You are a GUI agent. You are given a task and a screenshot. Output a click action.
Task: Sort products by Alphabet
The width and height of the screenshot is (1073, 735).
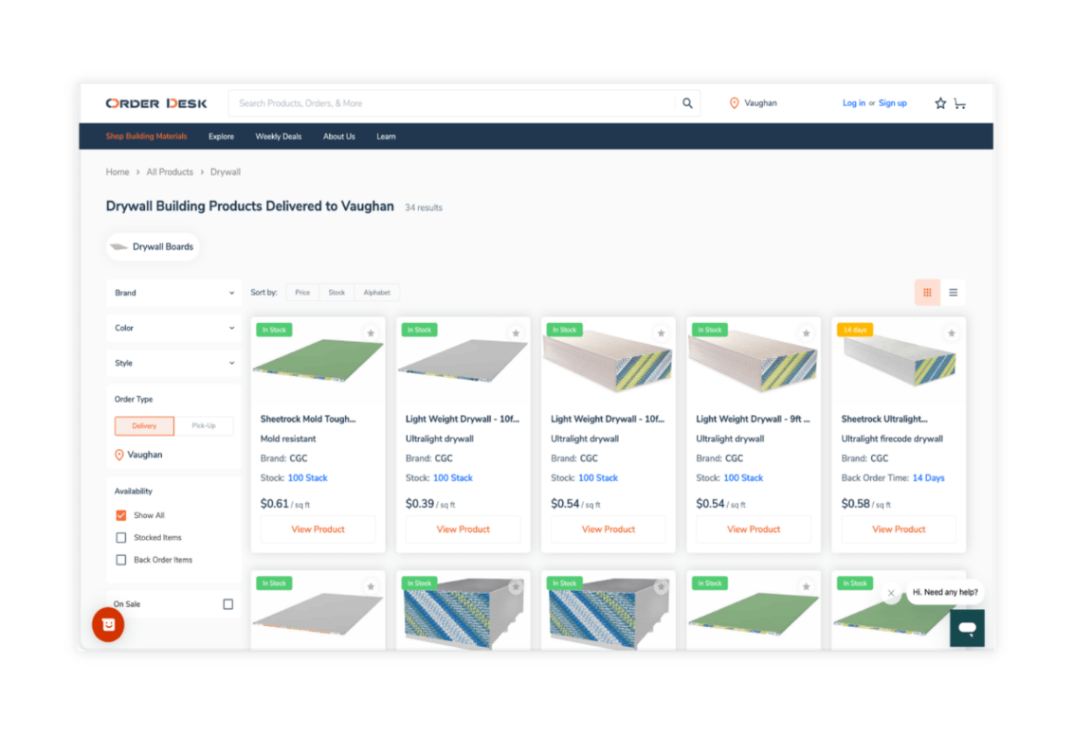tap(377, 293)
